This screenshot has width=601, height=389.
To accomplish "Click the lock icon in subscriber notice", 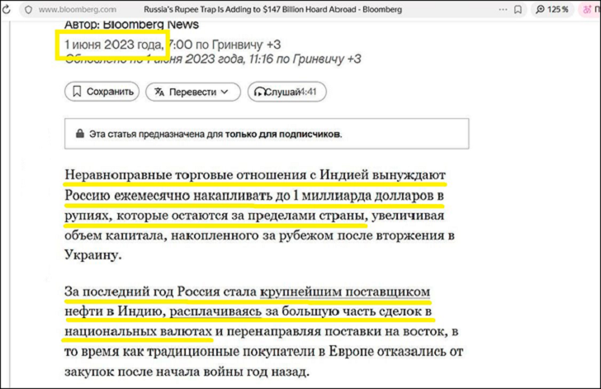I will pos(80,134).
